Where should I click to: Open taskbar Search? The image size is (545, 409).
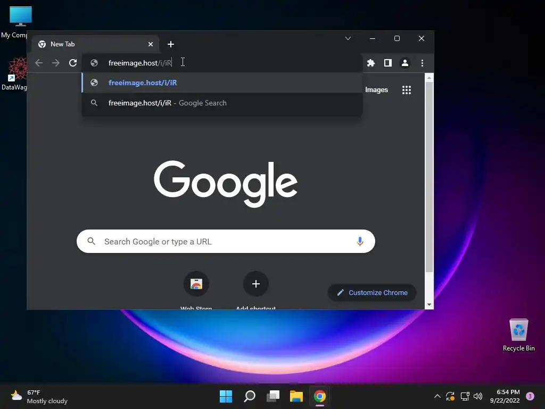pyautogui.click(x=250, y=396)
